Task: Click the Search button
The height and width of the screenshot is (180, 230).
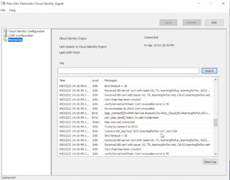Action: 209,71
